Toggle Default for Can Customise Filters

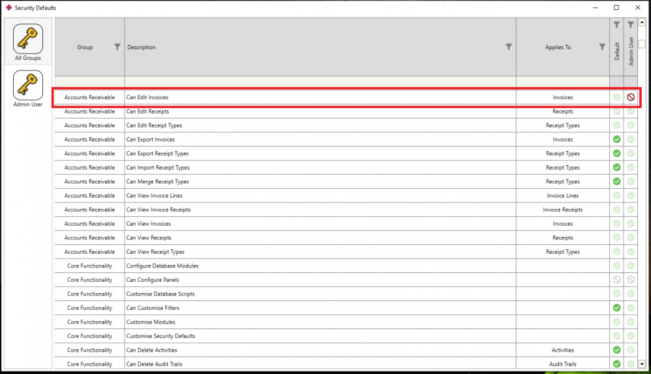pos(617,308)
